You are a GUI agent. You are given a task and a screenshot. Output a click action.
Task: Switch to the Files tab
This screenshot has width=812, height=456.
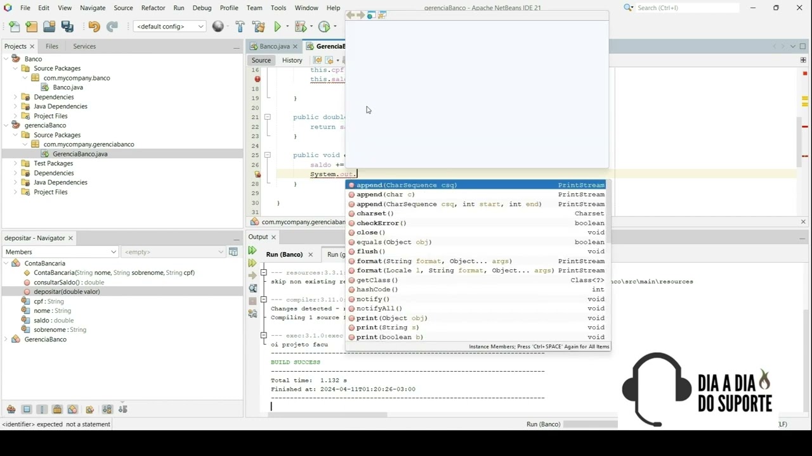point(52,46)
